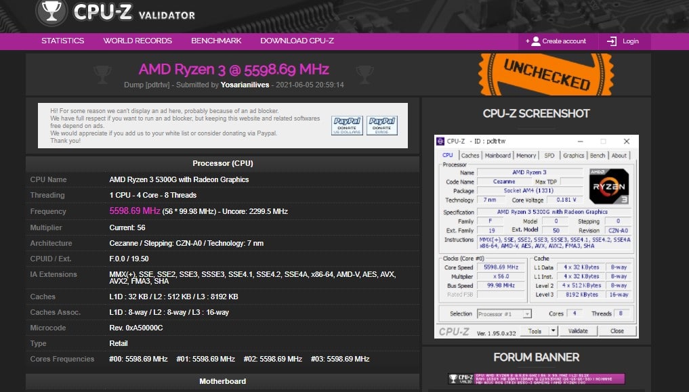Click the orange Unchecked validation badge
The height and width of the screenshot is (392, 689).
(546, 74)
